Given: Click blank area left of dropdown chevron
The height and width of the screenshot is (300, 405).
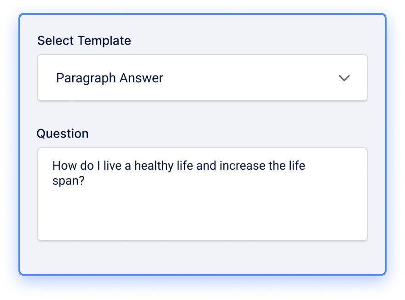Looking at the screenshot, I should click(x=250, y=78).
